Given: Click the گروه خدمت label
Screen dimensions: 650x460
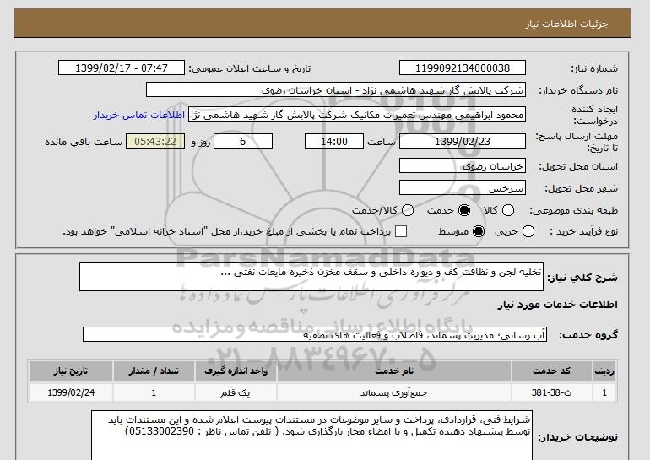Looking at the screenshot, I should click(x=588, y=335).
